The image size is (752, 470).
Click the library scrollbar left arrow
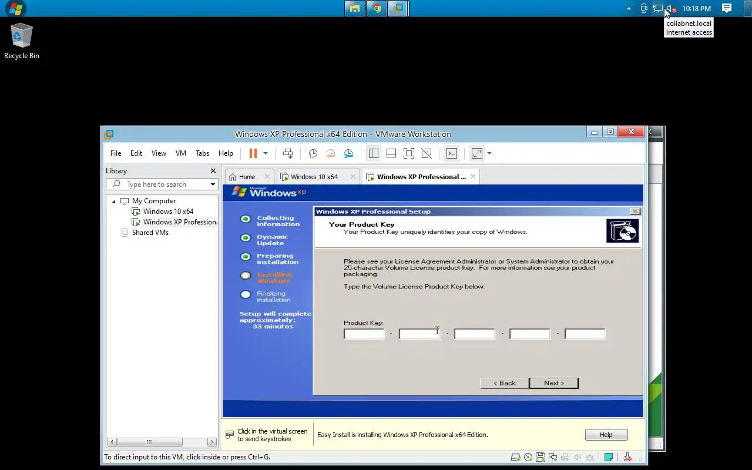point(112,442)
